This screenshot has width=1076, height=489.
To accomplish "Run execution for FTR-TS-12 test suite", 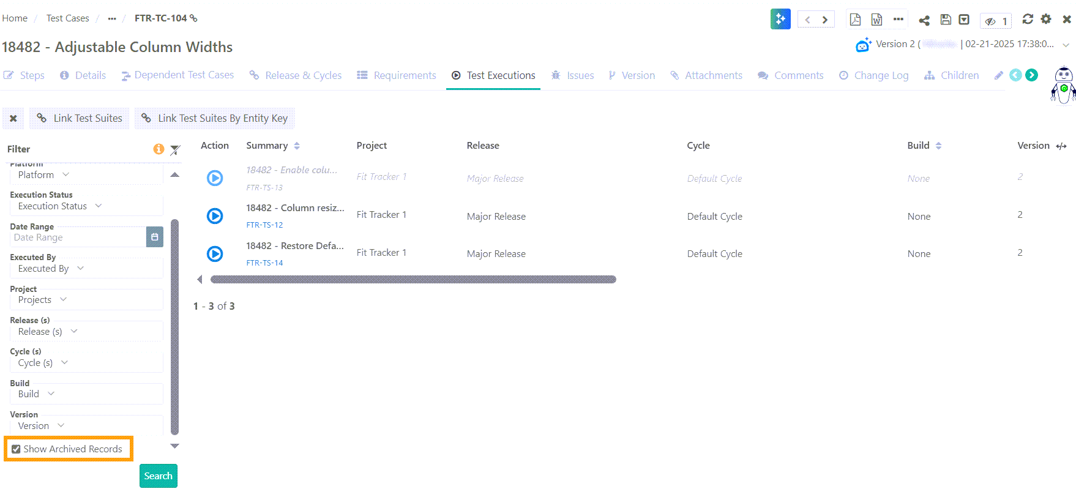I will pos(215,216).
